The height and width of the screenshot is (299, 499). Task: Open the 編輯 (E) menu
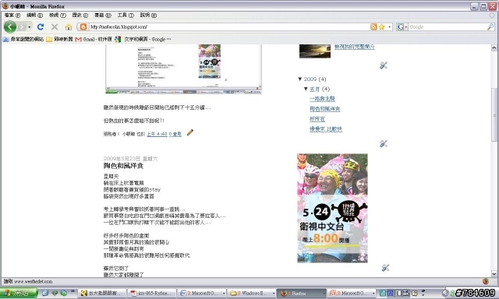point(34,15)
